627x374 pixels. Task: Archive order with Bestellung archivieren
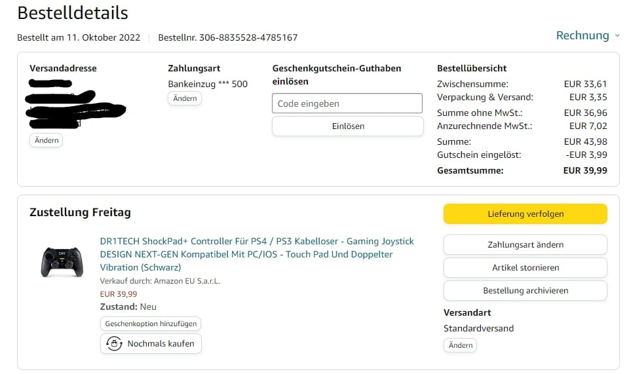(x=525, y=290)
